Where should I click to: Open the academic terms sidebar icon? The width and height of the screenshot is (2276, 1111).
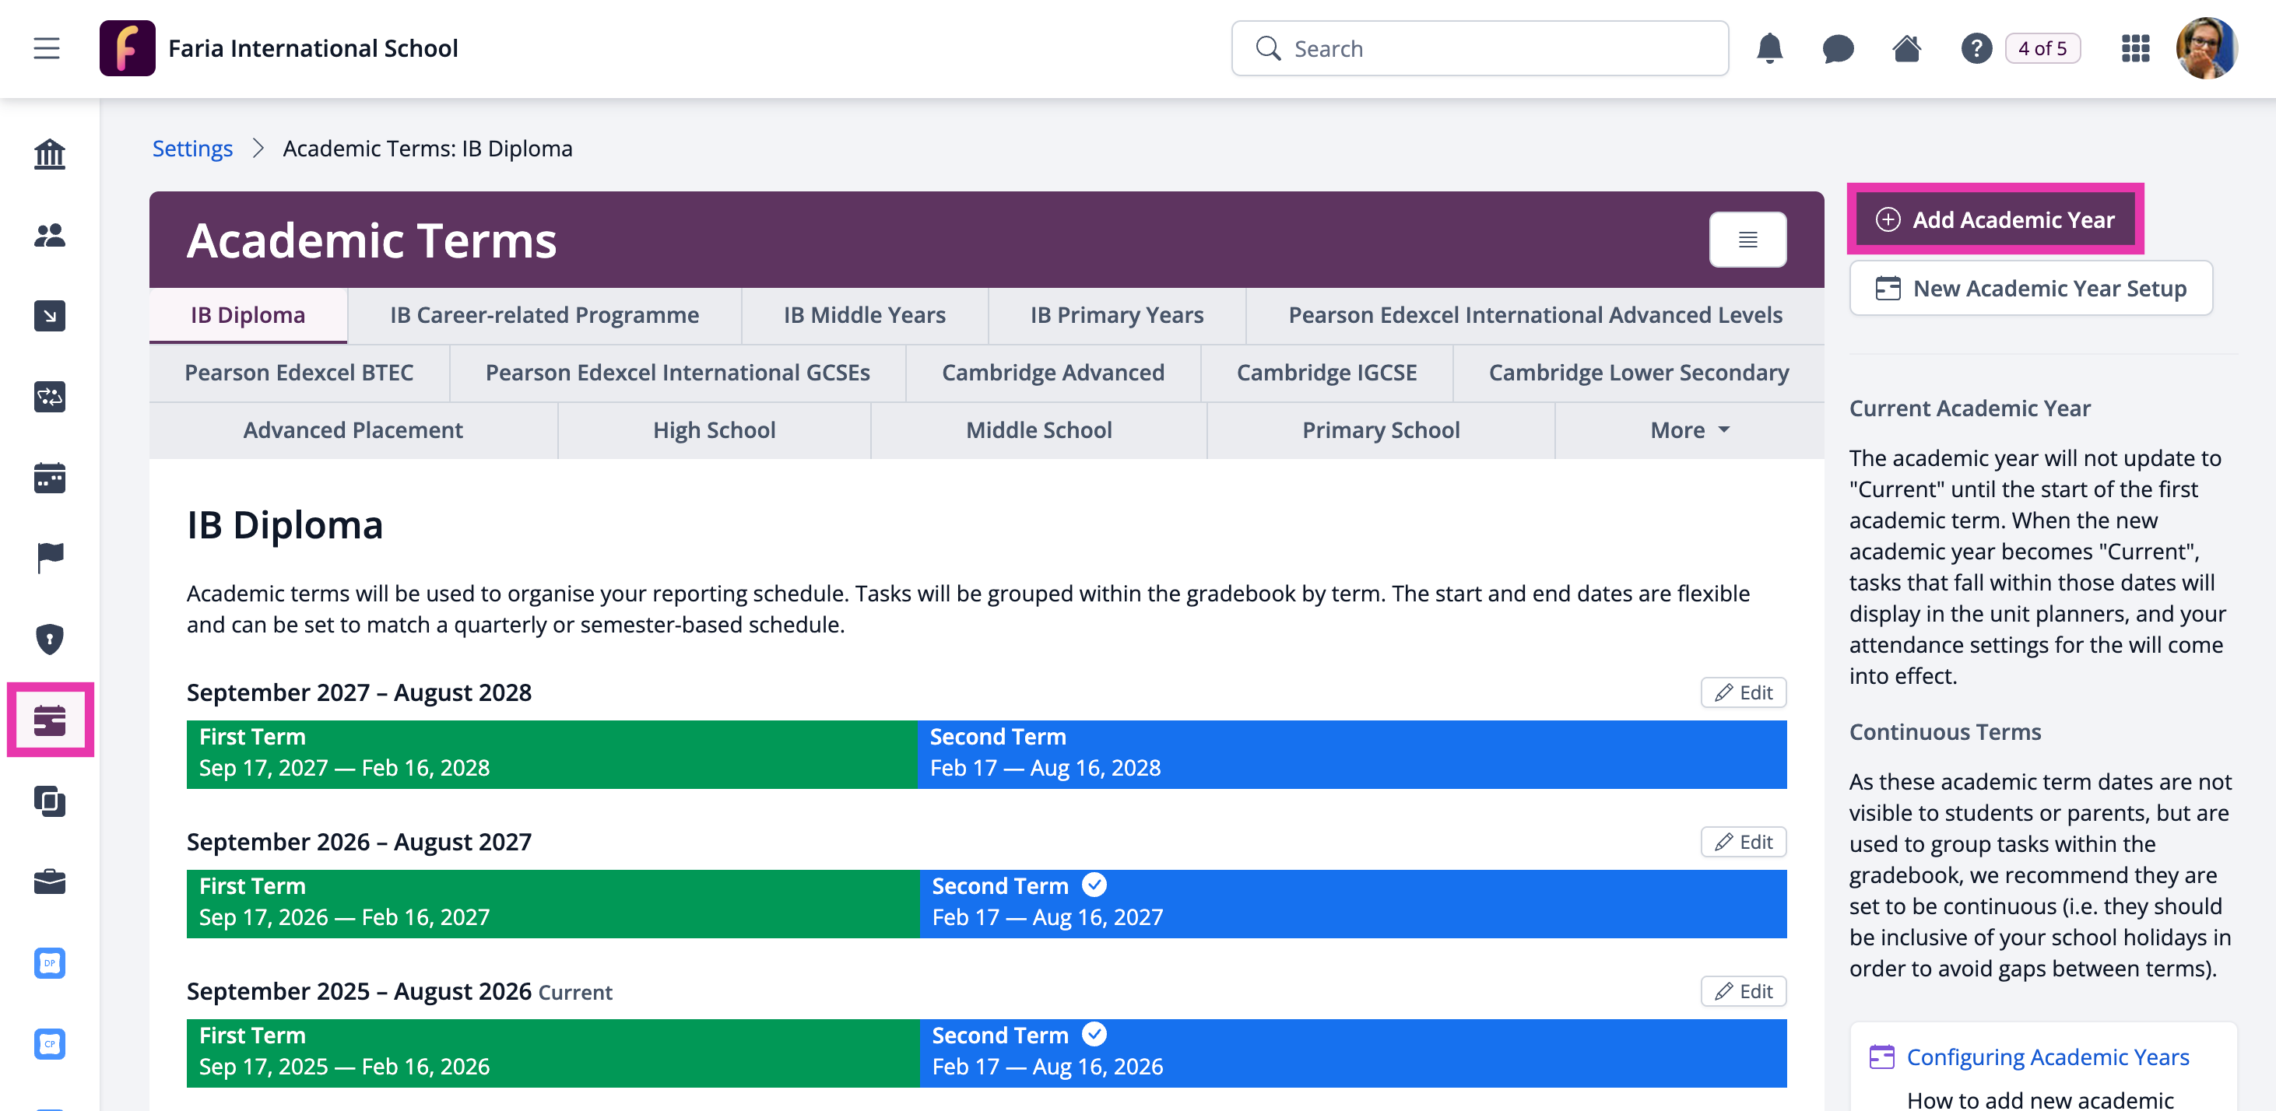(50, 720)
